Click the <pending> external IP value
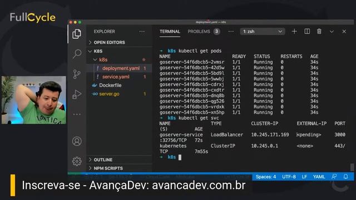Screen dimensions: 356x200 [309, 134]
